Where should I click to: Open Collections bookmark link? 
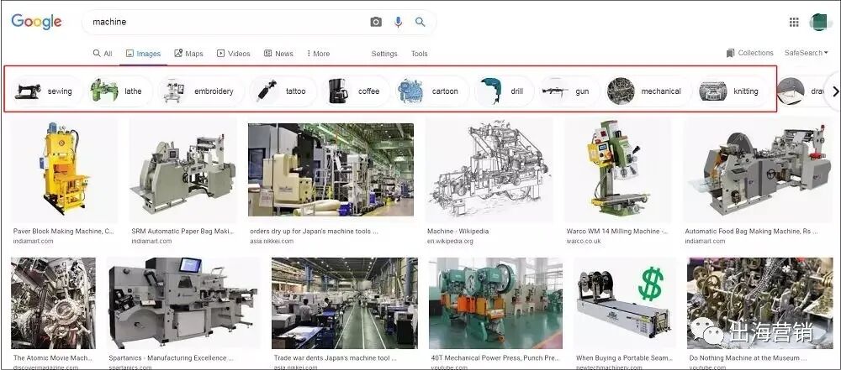tap(749, 53)
